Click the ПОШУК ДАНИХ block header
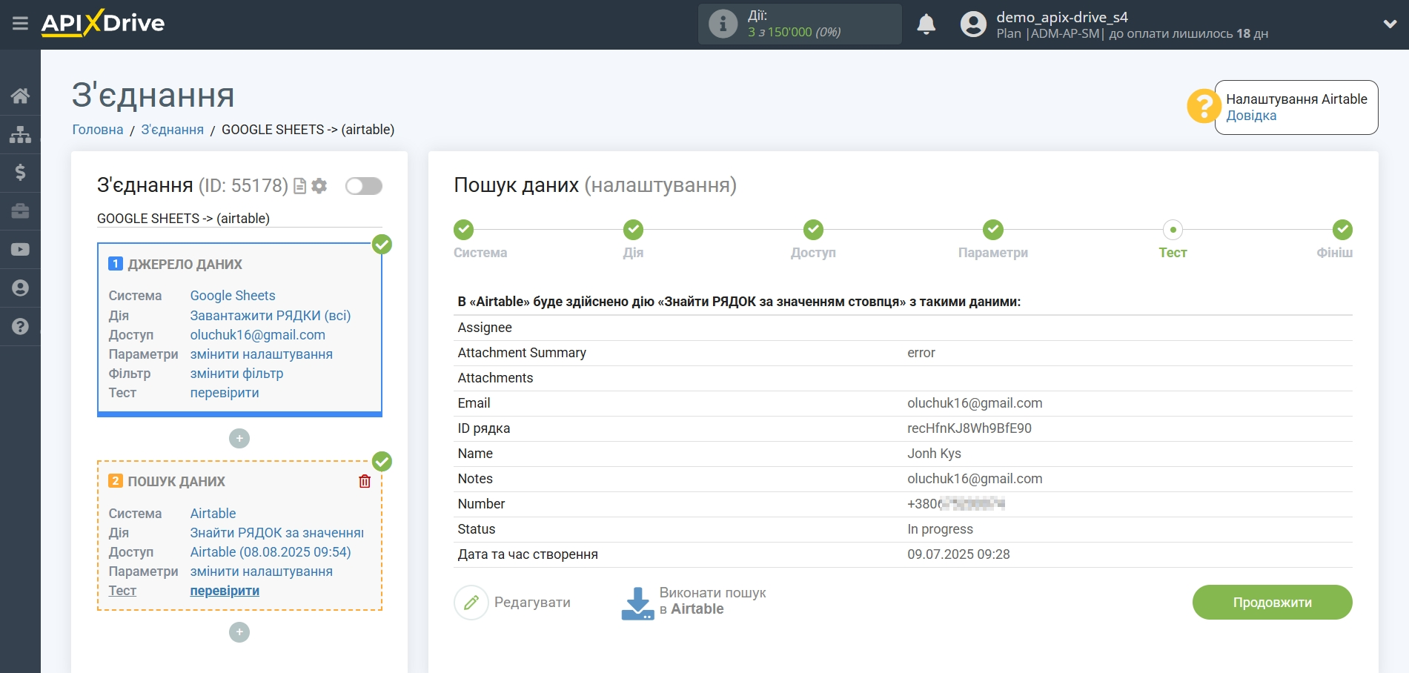Viewport: 1409px width, 673px height. tap(176, 482)
